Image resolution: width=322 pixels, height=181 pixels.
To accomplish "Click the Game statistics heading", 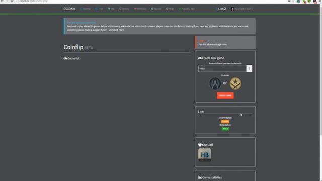I will 210,177.
